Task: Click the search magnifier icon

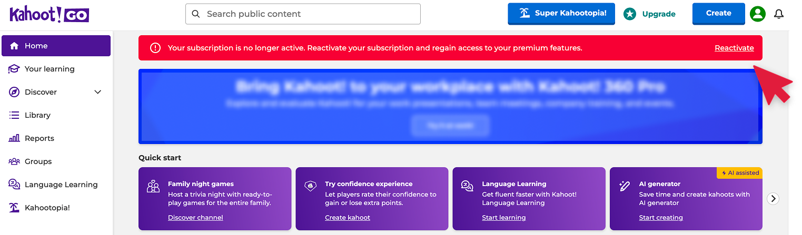Action: 196,14
